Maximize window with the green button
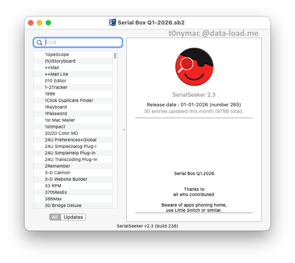This screenshot has height=263, width=295. click(x=48, y=23)
